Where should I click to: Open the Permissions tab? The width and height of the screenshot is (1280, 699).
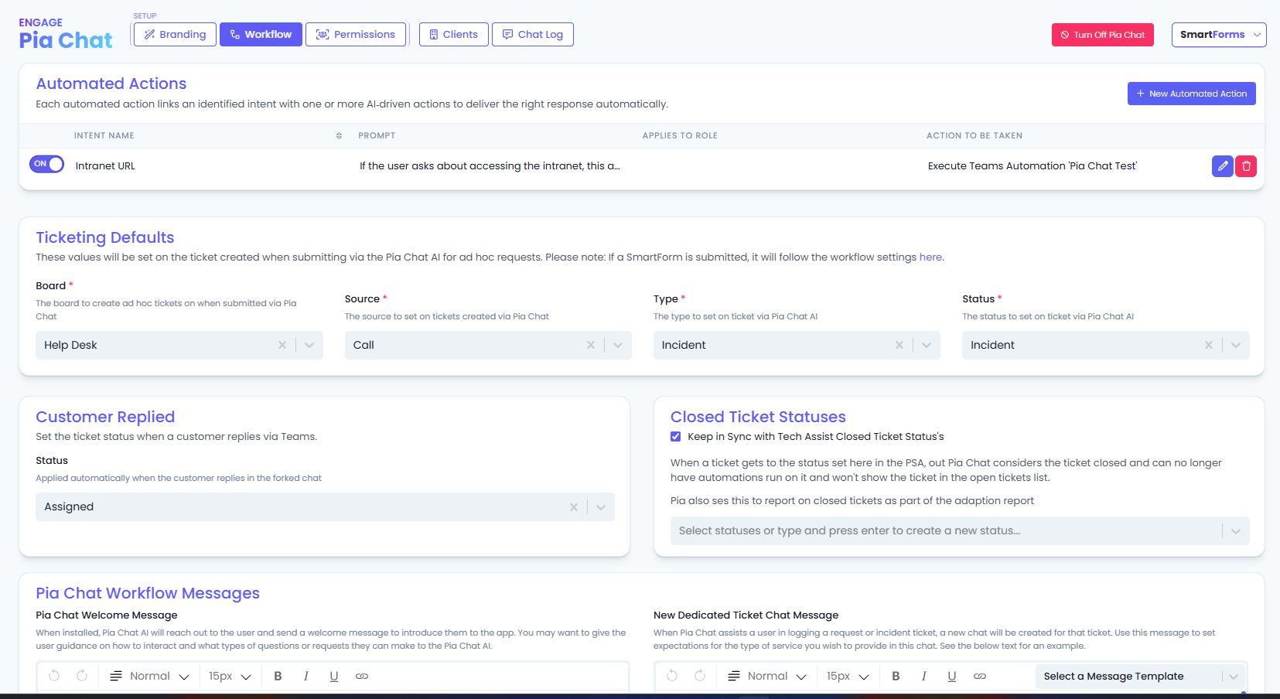coord(356,35)
